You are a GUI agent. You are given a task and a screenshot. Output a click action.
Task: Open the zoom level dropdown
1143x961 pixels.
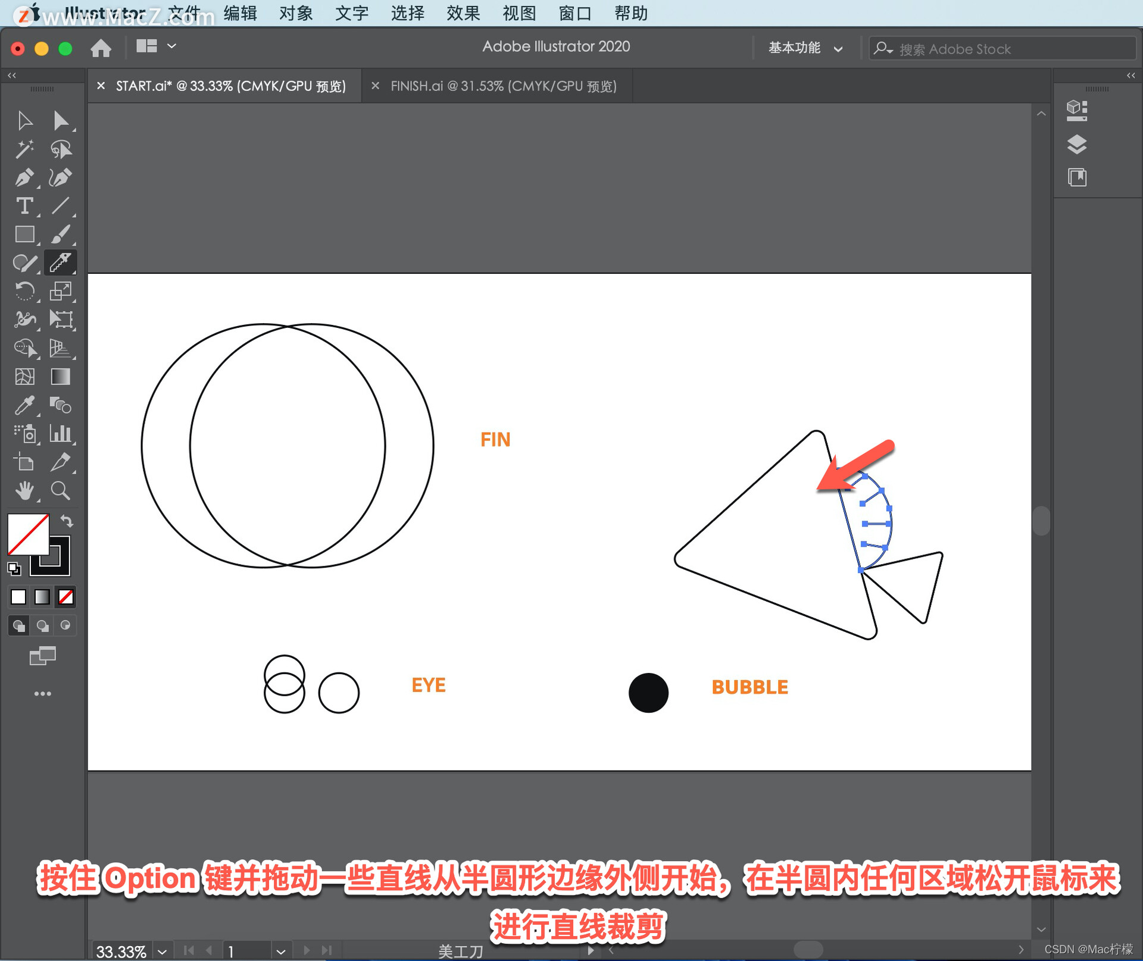pos(162,951)
